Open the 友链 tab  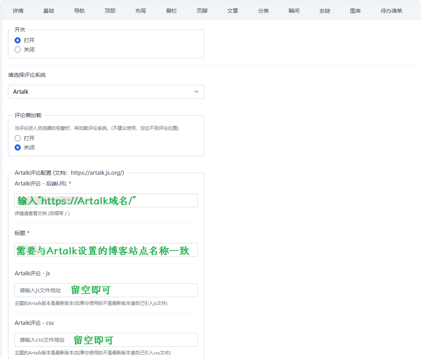(x=325, y=11)
